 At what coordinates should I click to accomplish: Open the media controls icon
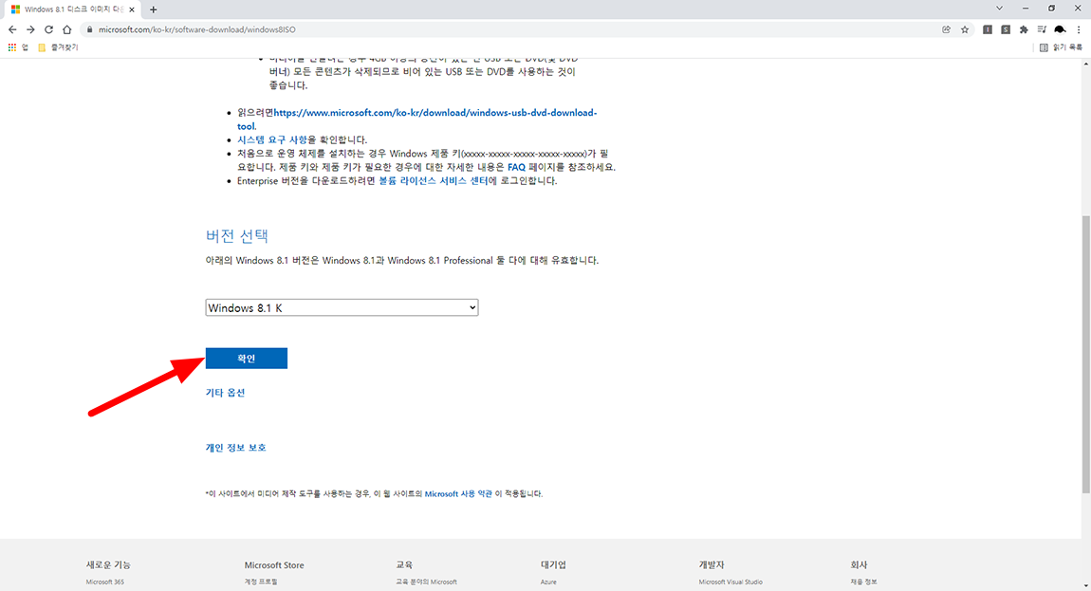[x=1042, y=30]
